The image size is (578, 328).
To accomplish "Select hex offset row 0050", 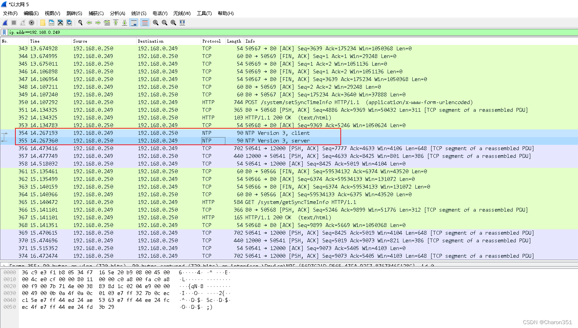I will (x=10, y=307).
